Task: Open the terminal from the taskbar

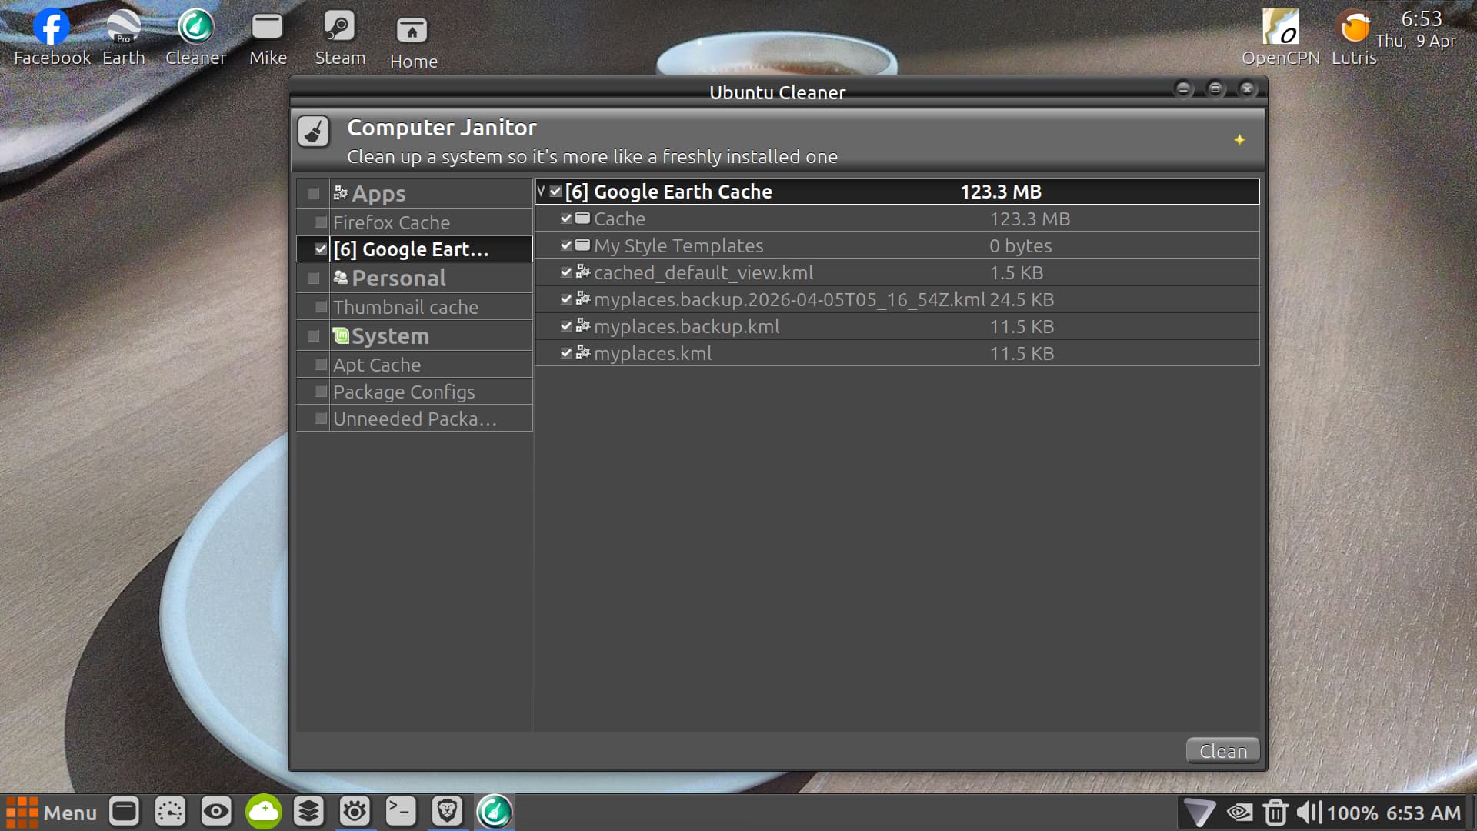Action: pyautogui.click(x=401, y=812)
